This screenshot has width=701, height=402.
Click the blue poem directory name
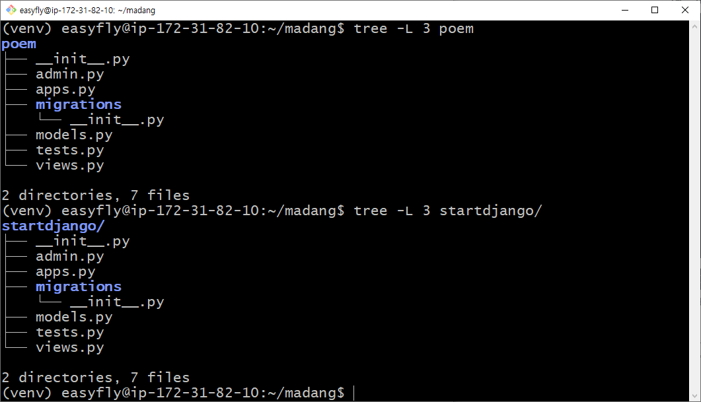tap(18, 44)
